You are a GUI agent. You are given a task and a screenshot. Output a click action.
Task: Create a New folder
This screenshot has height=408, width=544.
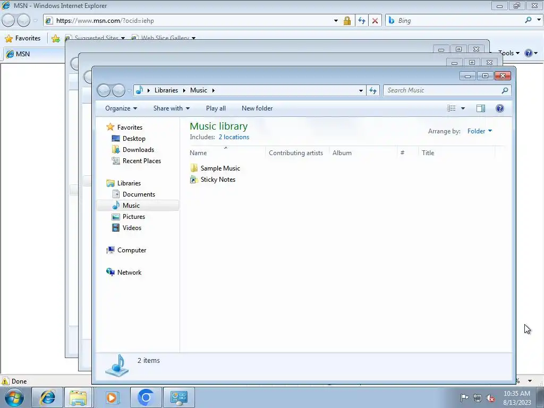click(x=257, y=108)
